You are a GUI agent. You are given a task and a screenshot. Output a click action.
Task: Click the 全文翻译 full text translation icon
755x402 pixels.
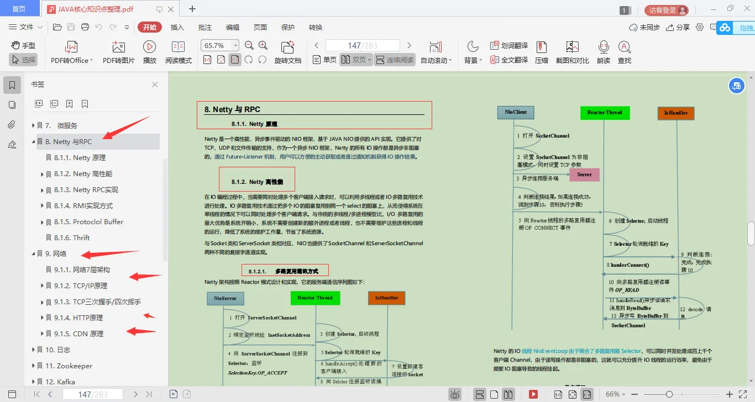coord(508,60)
